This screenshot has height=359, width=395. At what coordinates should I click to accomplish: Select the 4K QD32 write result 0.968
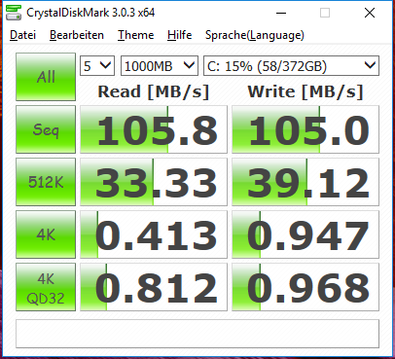(x=305, y=287)
